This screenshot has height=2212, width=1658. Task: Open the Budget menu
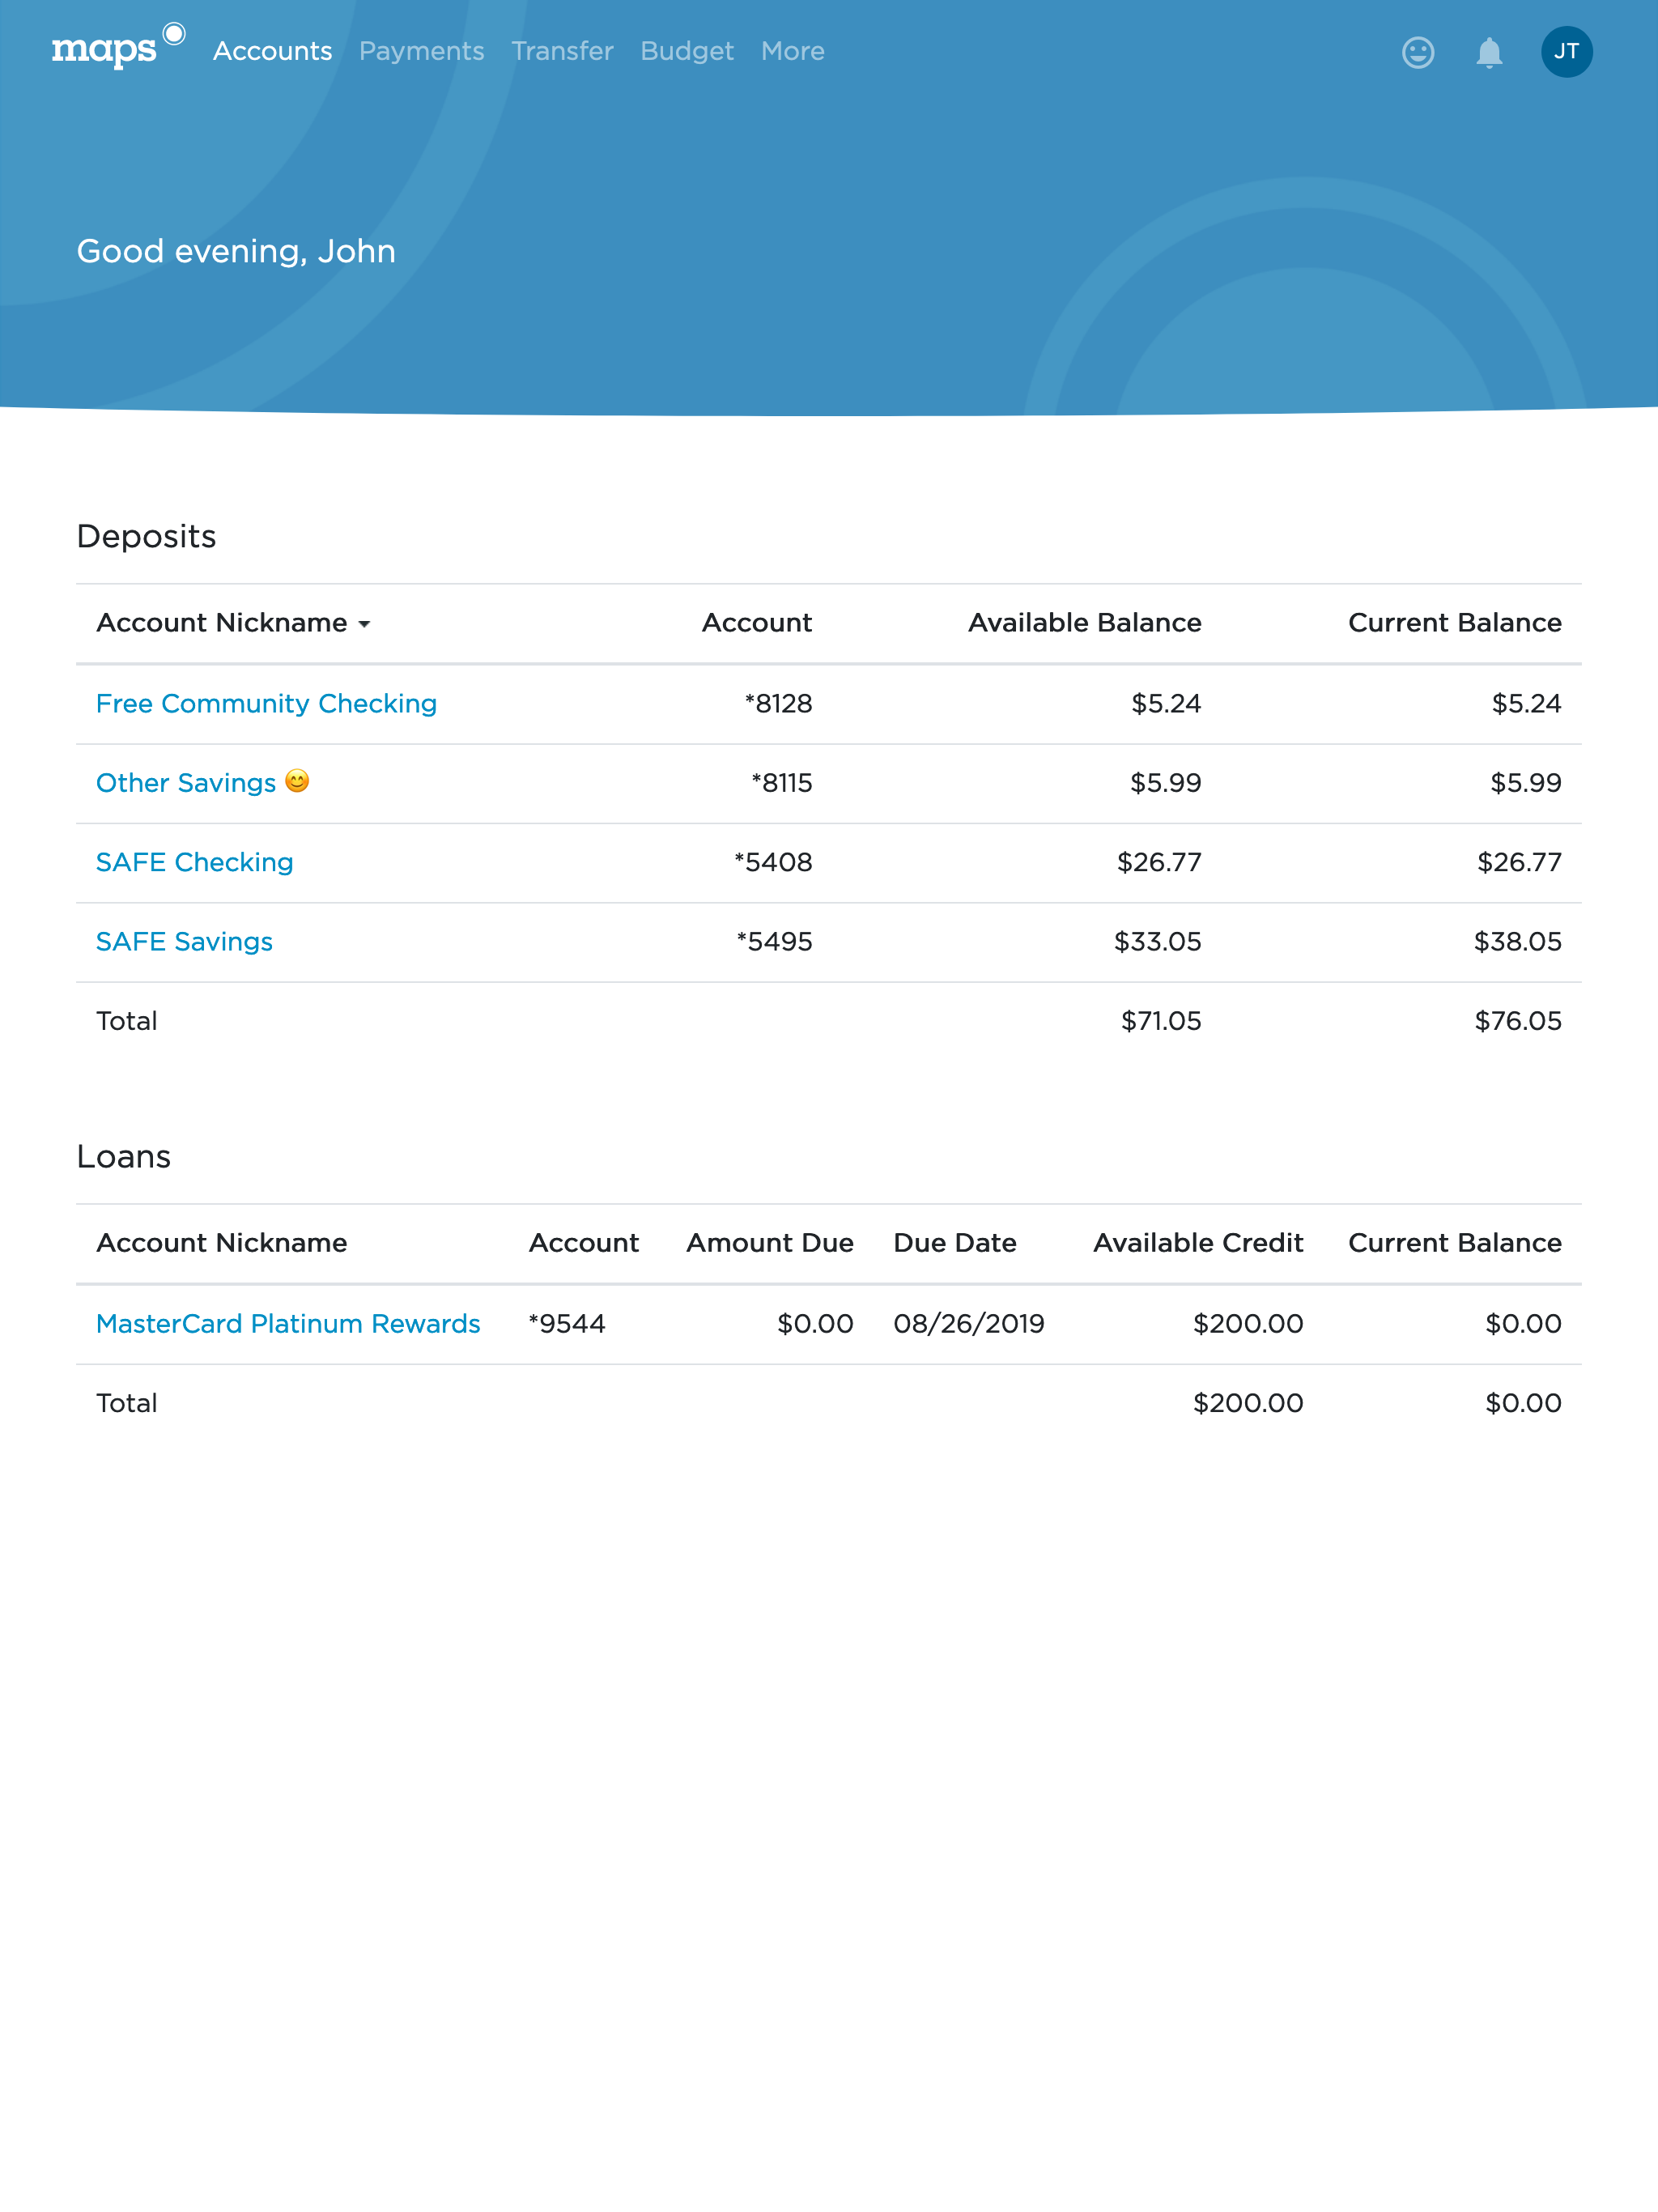pos(687,51)
